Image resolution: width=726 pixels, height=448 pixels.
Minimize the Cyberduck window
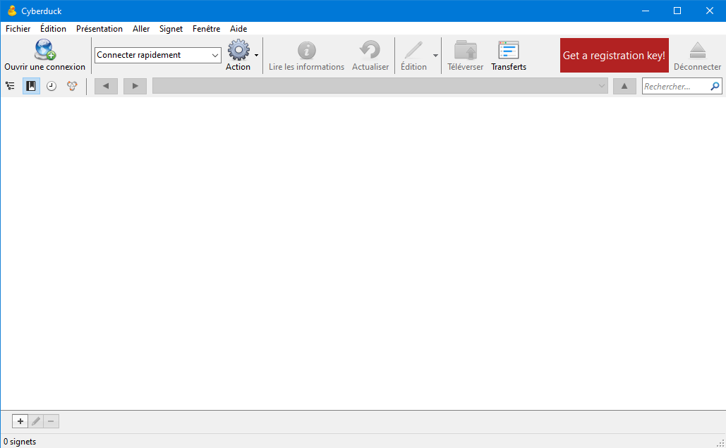[x=646, y=11]
